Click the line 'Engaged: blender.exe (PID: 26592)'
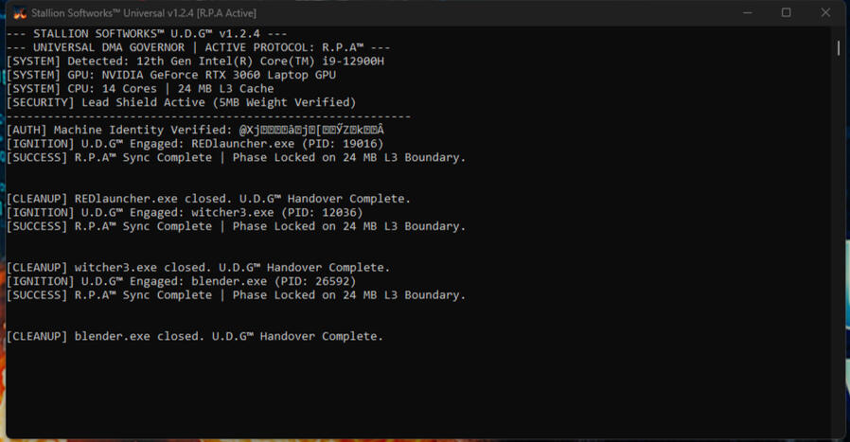850x442 pixels. coord(181,281)
